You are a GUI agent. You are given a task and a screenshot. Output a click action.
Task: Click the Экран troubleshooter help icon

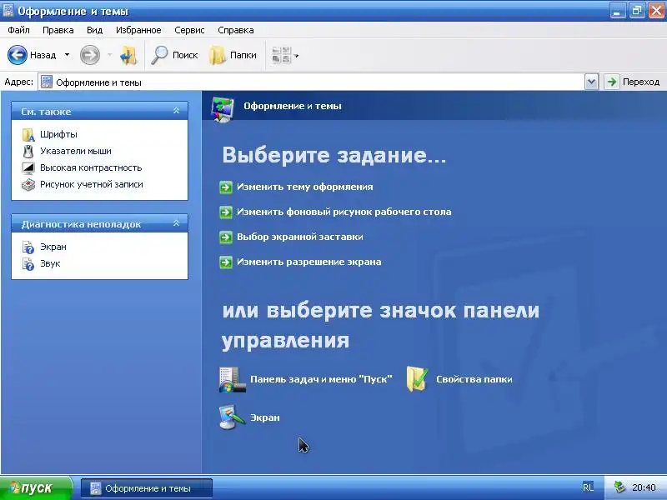pos(28,247)
